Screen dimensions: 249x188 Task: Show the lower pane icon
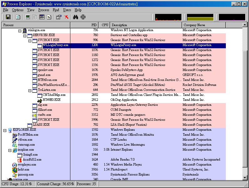click(x=42, y=17)
